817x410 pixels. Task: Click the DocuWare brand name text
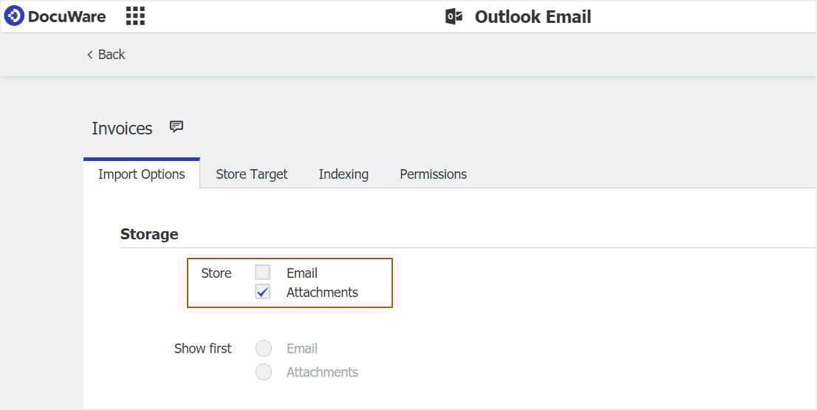[66, 16]
